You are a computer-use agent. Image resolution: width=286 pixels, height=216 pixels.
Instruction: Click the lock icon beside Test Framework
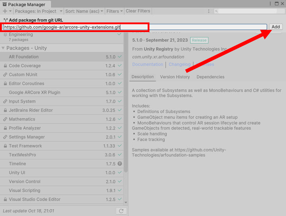(x=5, y=146)
